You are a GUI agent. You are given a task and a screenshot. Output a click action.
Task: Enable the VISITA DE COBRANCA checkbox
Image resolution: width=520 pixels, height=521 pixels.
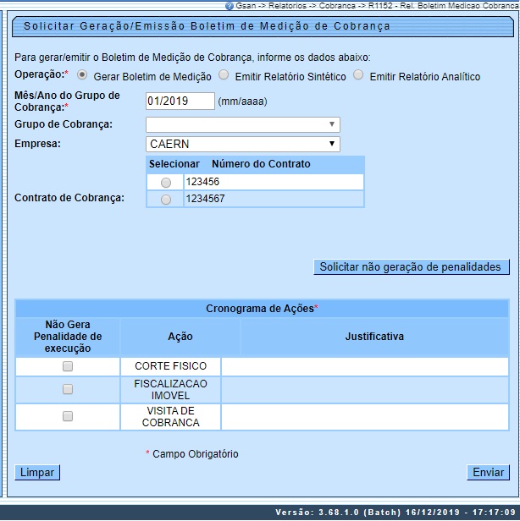pyautogui.click(x=68, y=416)
